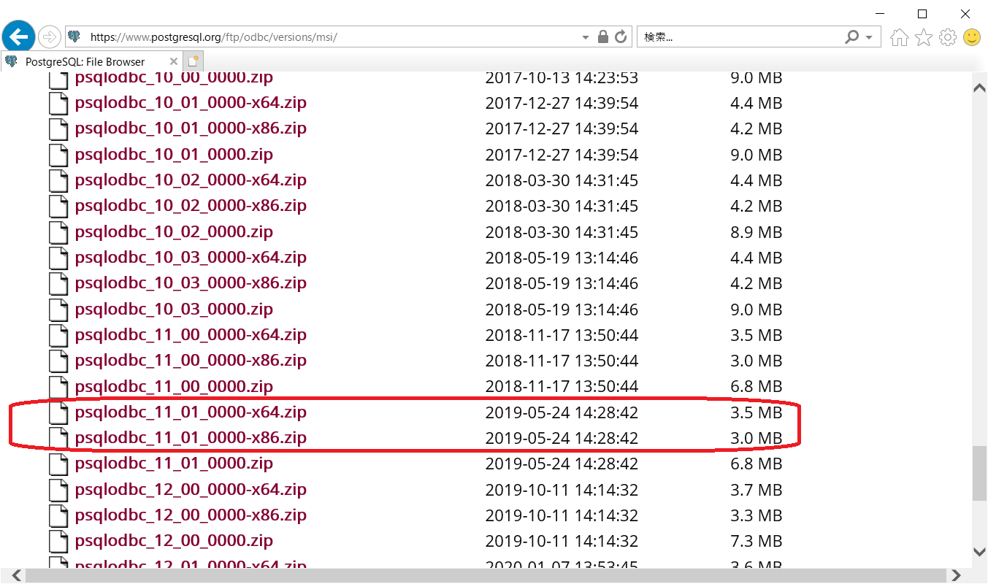
Task: Download psqlodbc_12_00_0000-x64.zip
Action: pyautogui.click(x=191, y=489)
